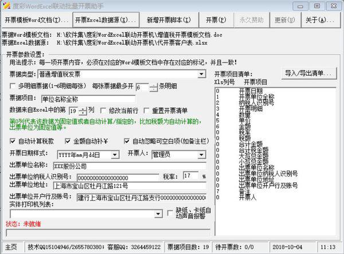Viewport: 344px width, 254px height.
Task: Click the 开票(P) button
Action: [216, 20]
